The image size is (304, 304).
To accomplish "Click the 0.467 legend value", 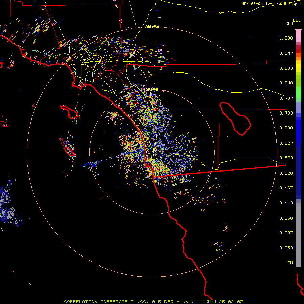I will tap(286, 188).
